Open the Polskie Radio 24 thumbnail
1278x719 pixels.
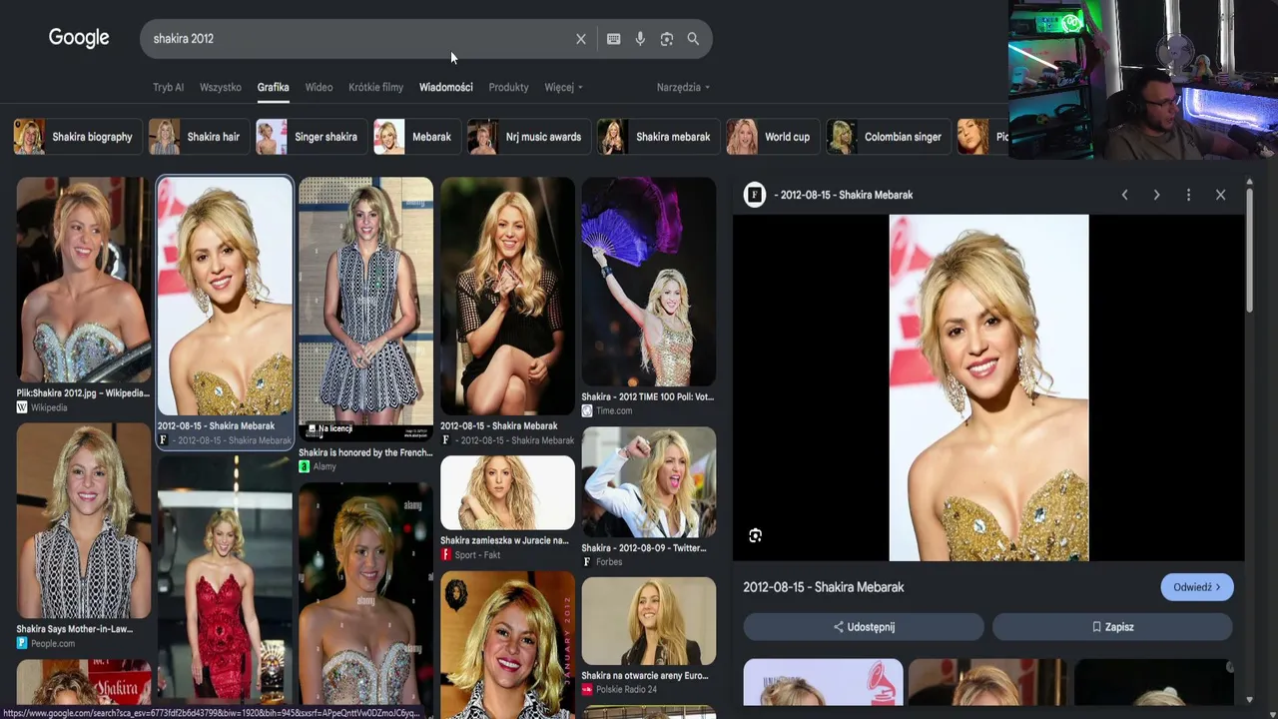tap(649, 621)
